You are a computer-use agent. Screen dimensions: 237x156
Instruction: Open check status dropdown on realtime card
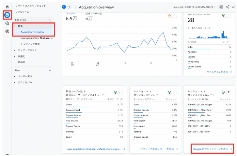[x=226, y=15]
